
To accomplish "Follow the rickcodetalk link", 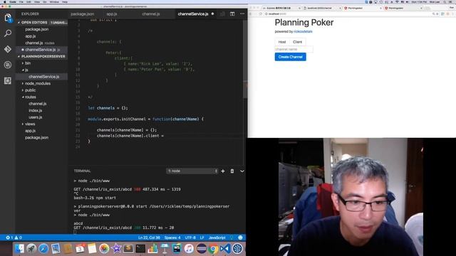I will pos(303,31).
